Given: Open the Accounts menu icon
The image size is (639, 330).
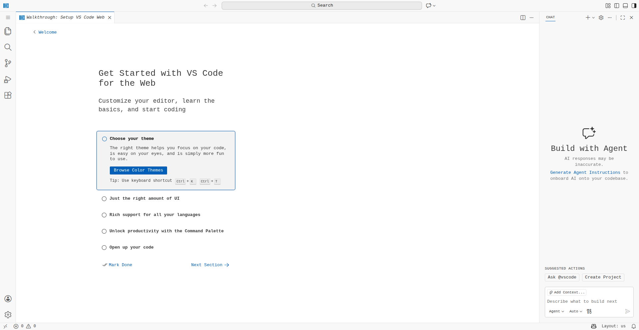Looking at the screenshot, I should 8,299.
